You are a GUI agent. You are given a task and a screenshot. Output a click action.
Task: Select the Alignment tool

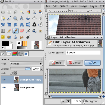[34, 18]
